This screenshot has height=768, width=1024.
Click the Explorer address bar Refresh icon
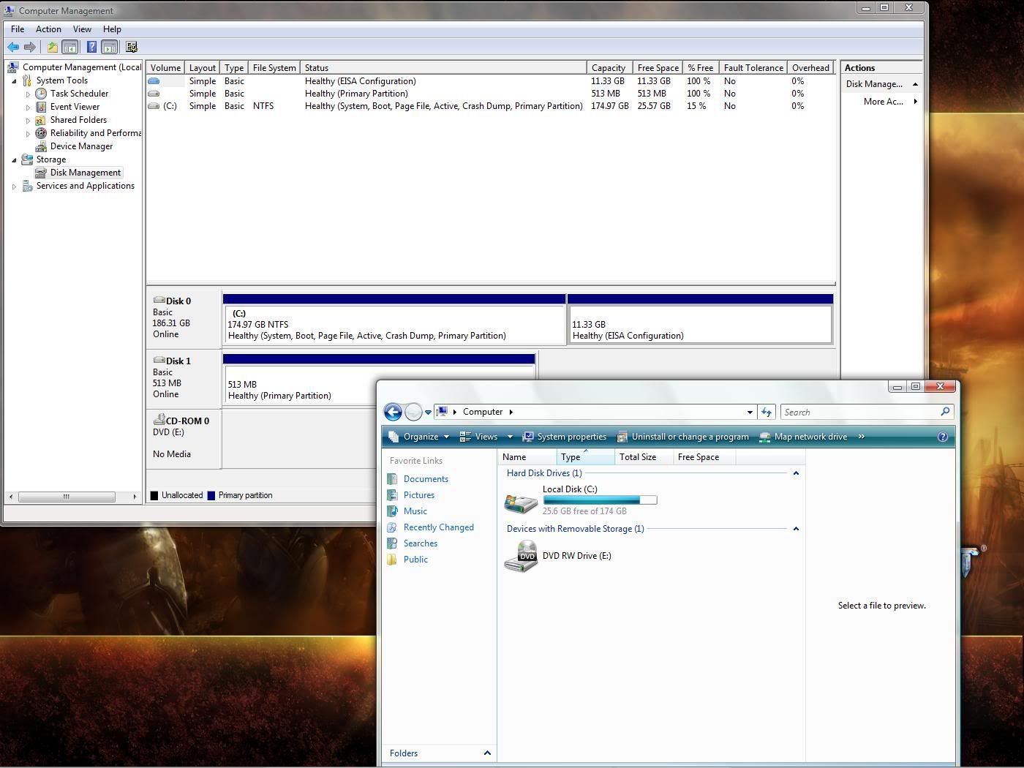(x=766, y=412)
